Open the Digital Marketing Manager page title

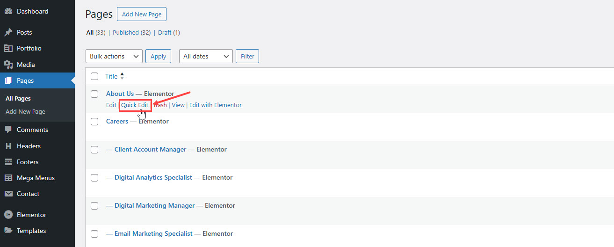click(x=154, y=205)
